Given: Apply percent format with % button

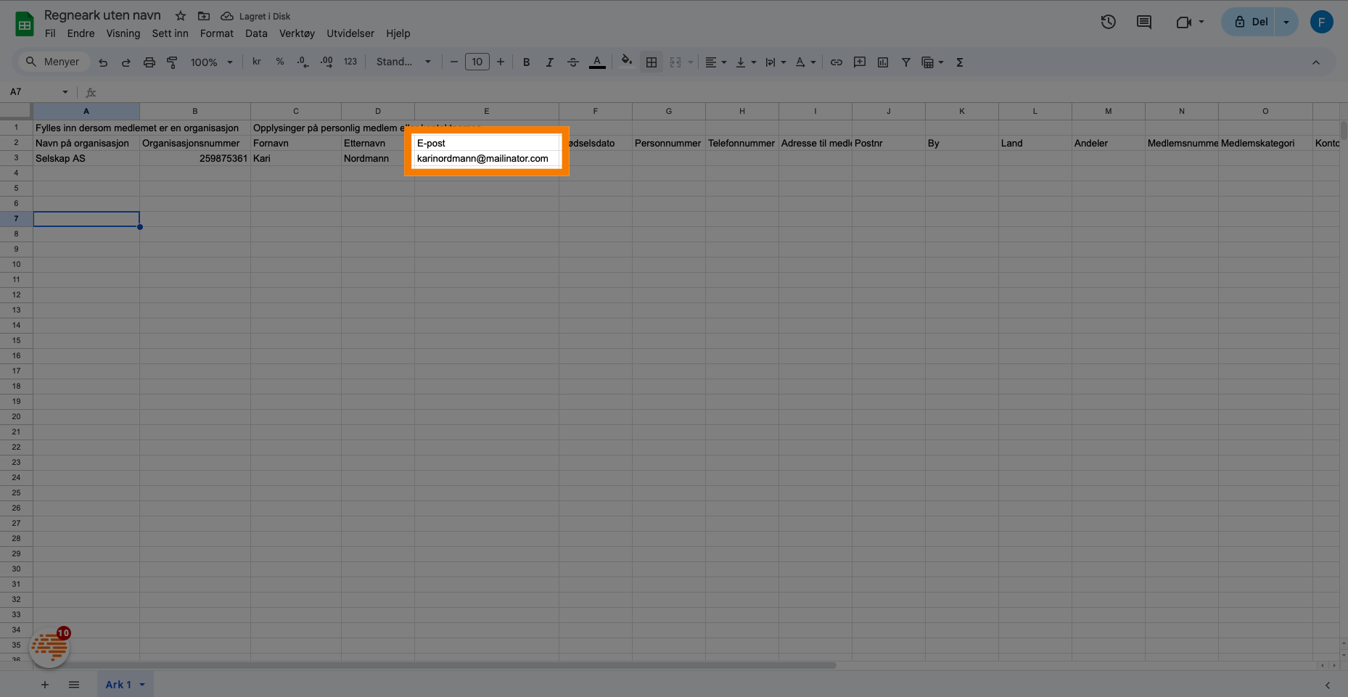Looking at the screenshot, I should point(280,62).
